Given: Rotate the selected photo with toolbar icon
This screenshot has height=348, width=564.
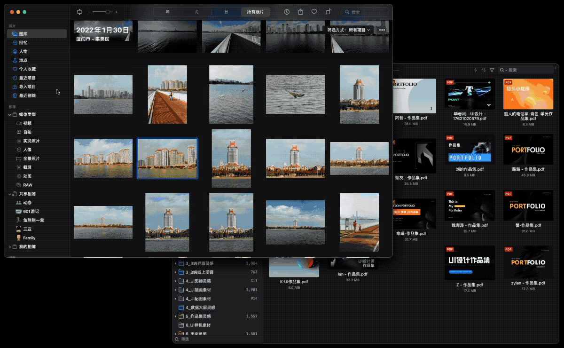Looking at the screenshot, I should point(329,12).
